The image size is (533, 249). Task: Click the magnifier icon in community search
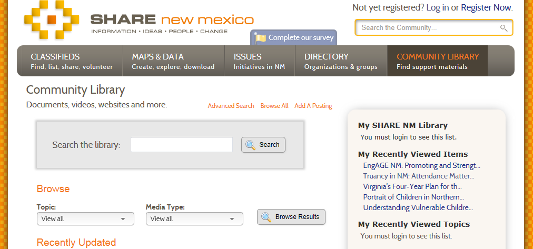point(504,28)
